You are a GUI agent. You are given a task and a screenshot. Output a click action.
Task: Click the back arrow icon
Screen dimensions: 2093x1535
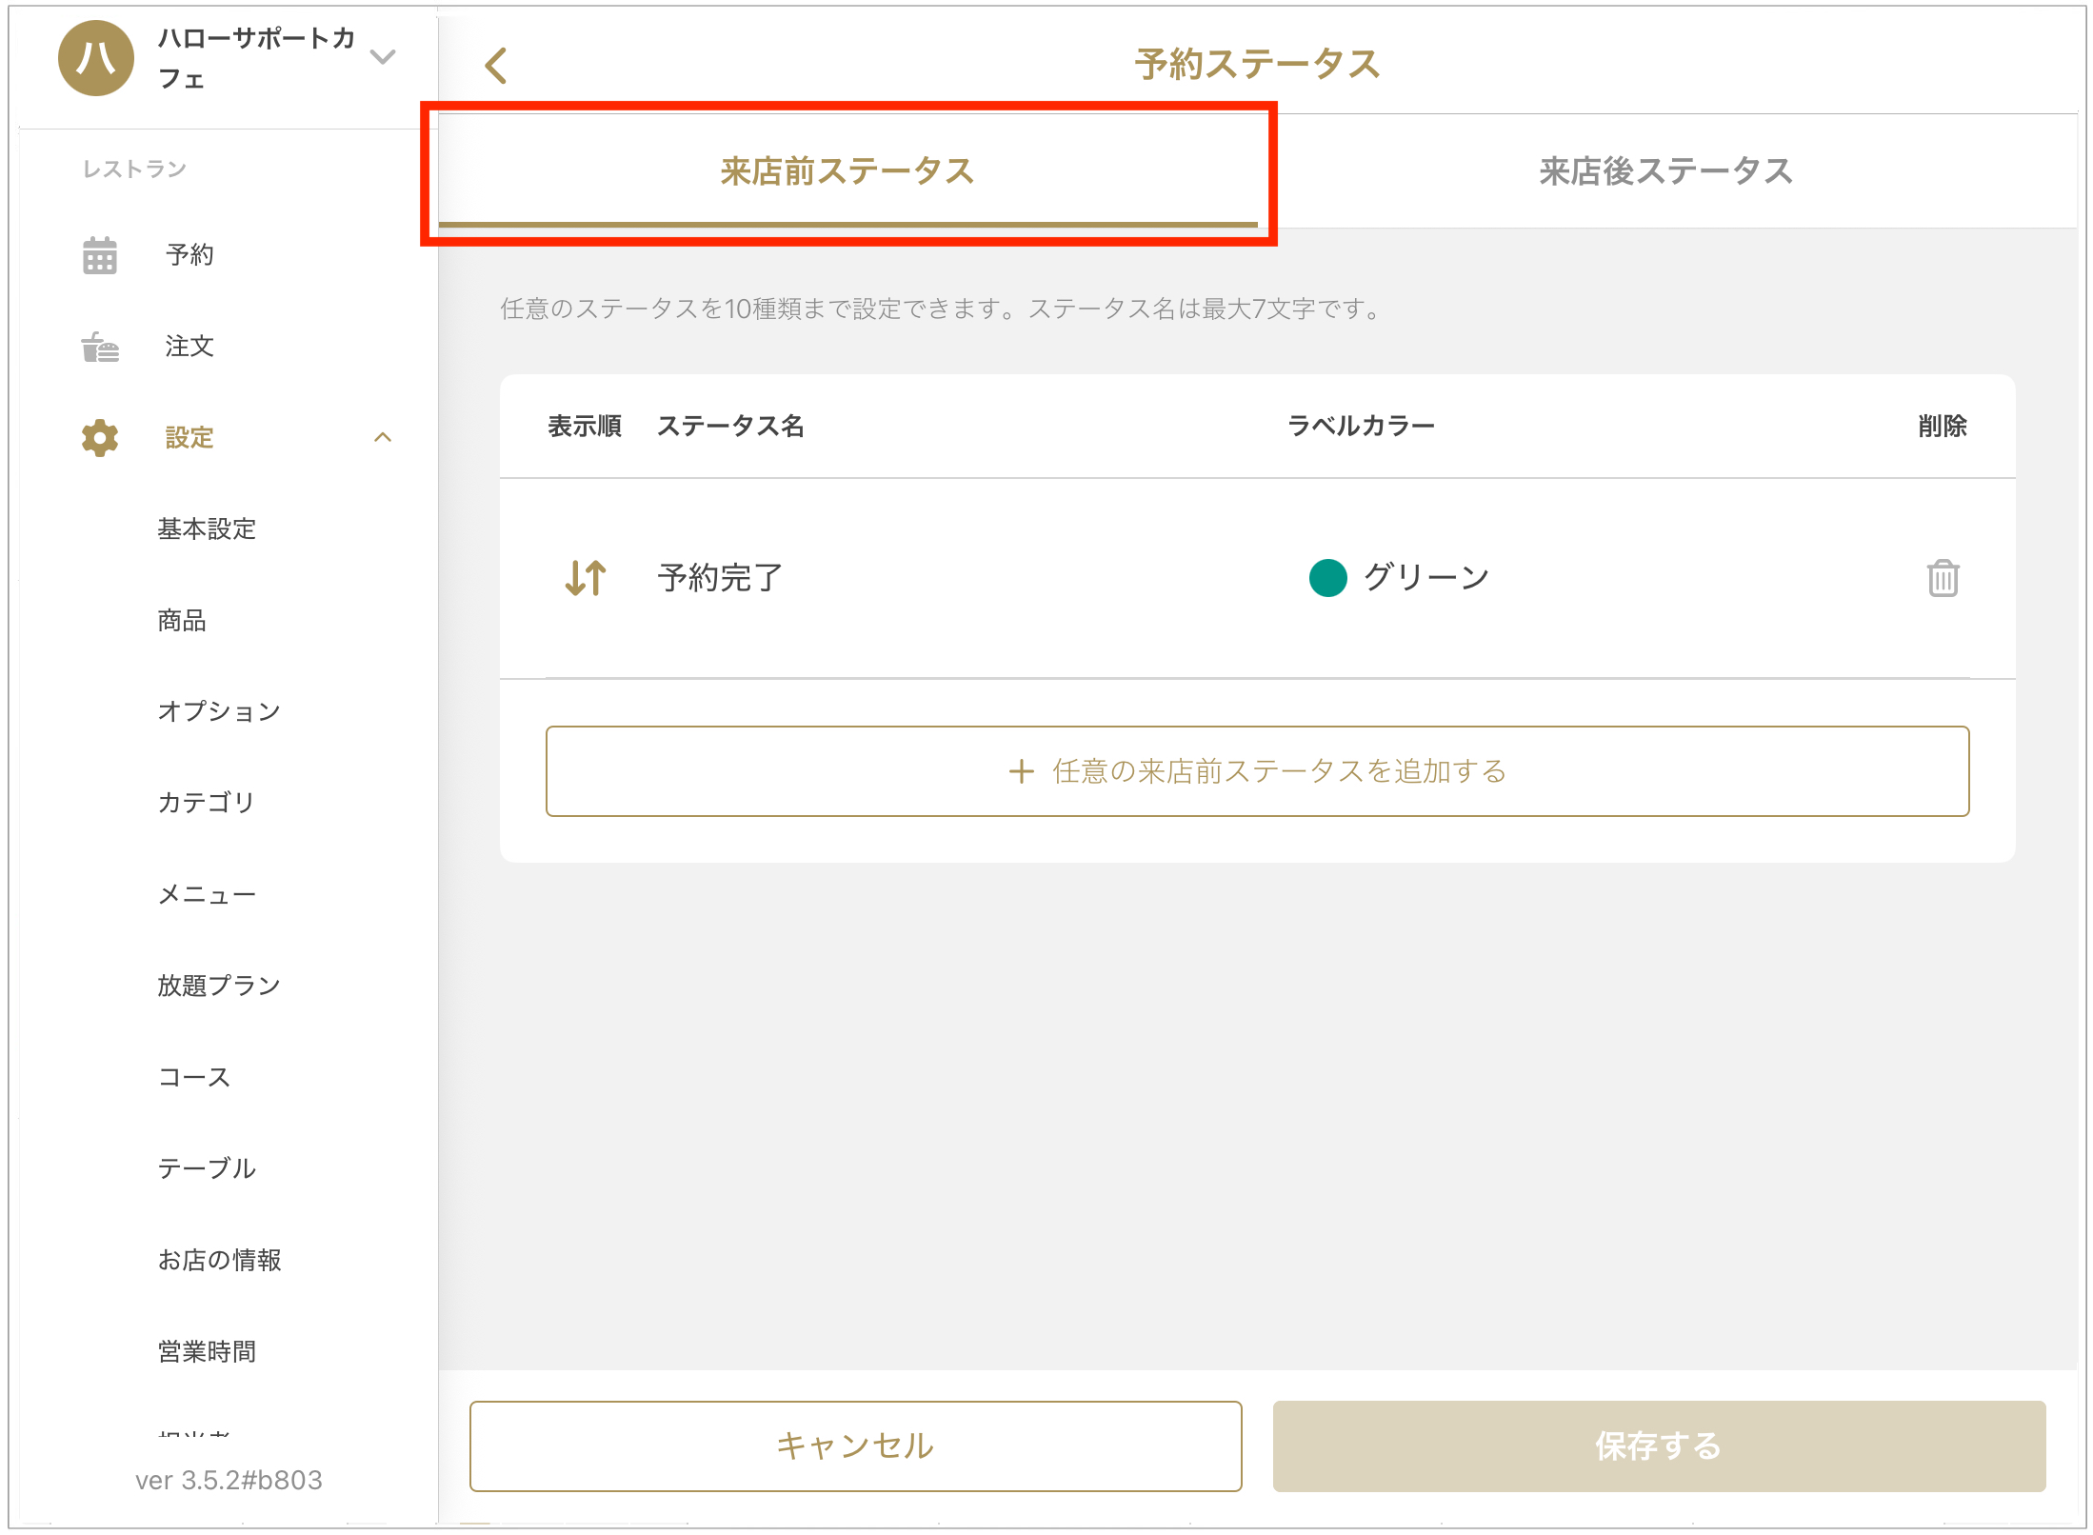496,66
